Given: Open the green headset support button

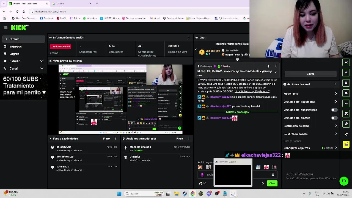Looking at the screenshot, I should [x=344, y=181].
